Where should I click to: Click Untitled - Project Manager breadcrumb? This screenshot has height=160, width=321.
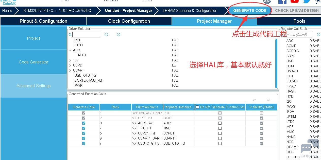[129, 11]
